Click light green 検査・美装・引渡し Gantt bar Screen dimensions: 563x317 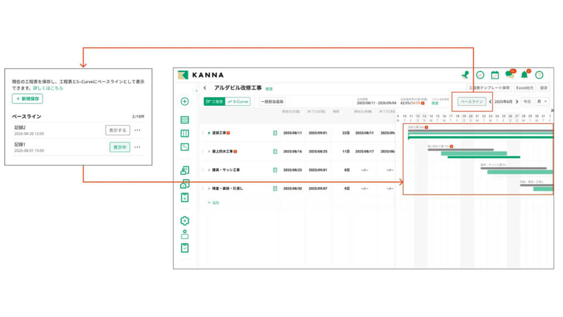pyautogui.click(x=543, y=189)
